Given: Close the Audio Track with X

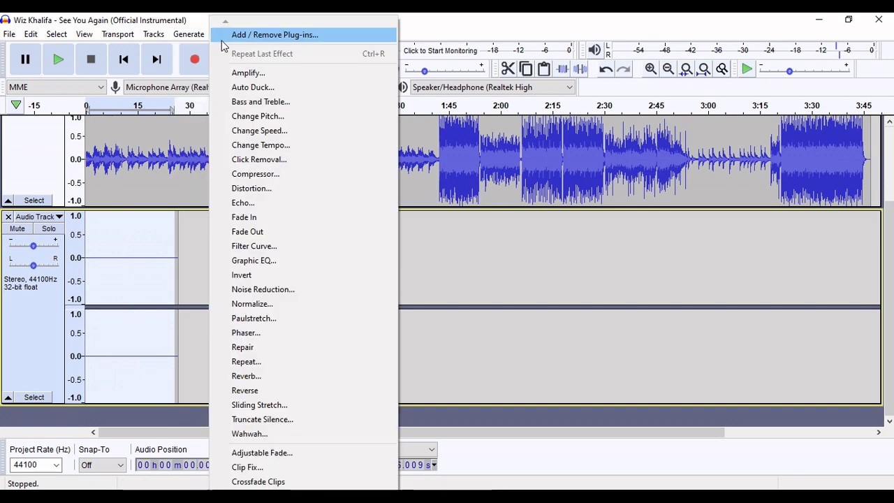Looking at the screenshot, I should coord(8,217).
